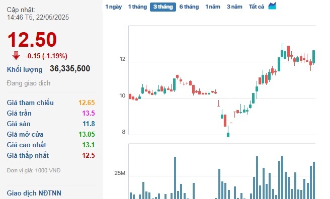Click the 12.50 current price figure

(32, 40)
